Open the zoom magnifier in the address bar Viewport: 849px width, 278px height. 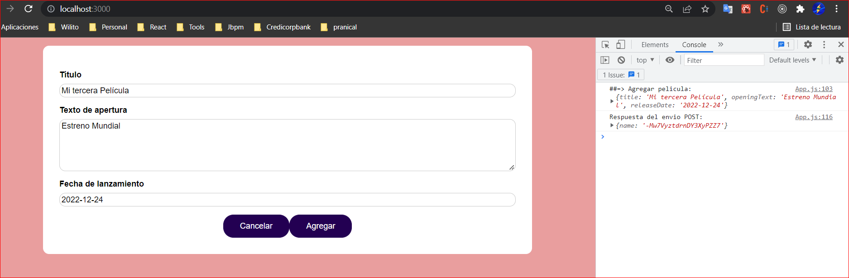(669, 9)
